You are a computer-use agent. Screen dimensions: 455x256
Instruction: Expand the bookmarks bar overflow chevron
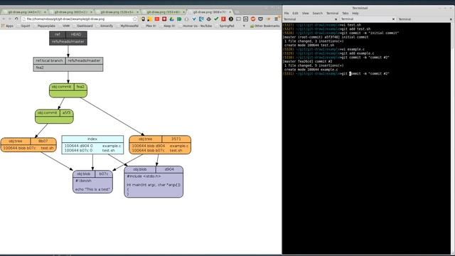[244, 26]
